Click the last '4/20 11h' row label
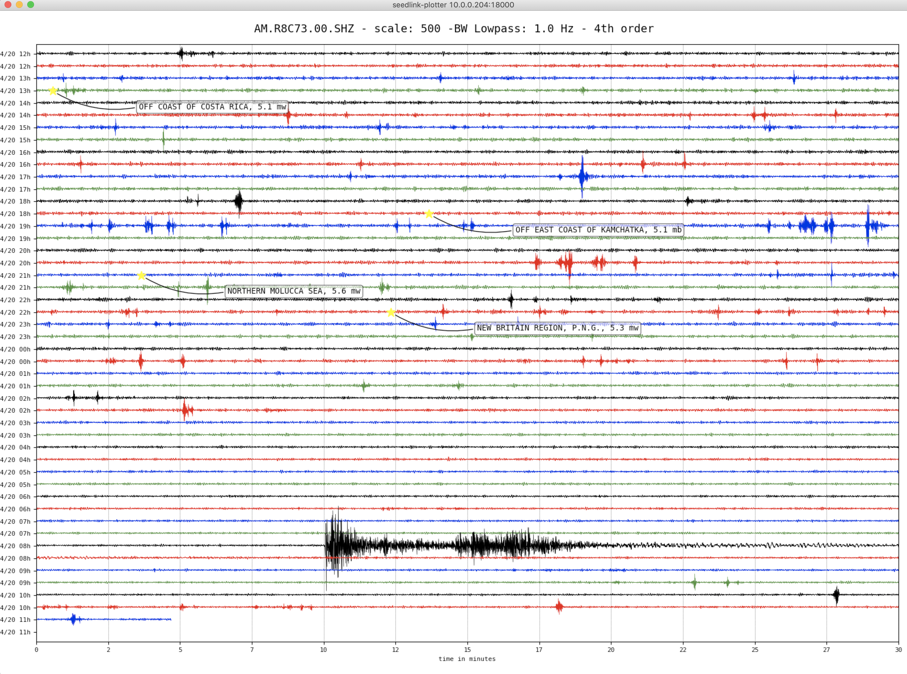Image resolution: width=907 pixels, height=674 pixels. click(16, 632)
